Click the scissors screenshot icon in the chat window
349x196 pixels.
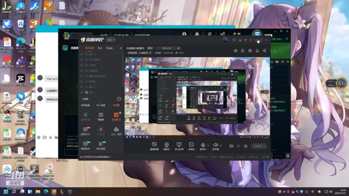(51, 138)
